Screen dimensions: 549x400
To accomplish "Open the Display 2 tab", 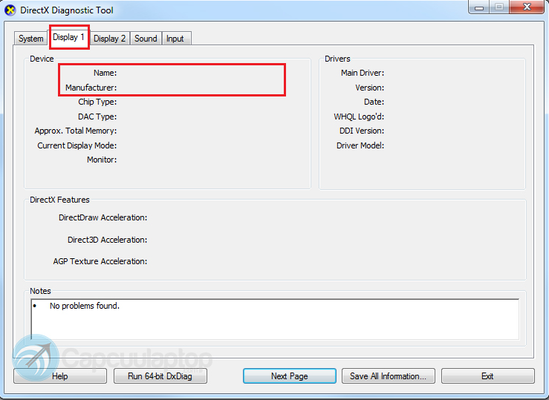I will coord(109,39).
